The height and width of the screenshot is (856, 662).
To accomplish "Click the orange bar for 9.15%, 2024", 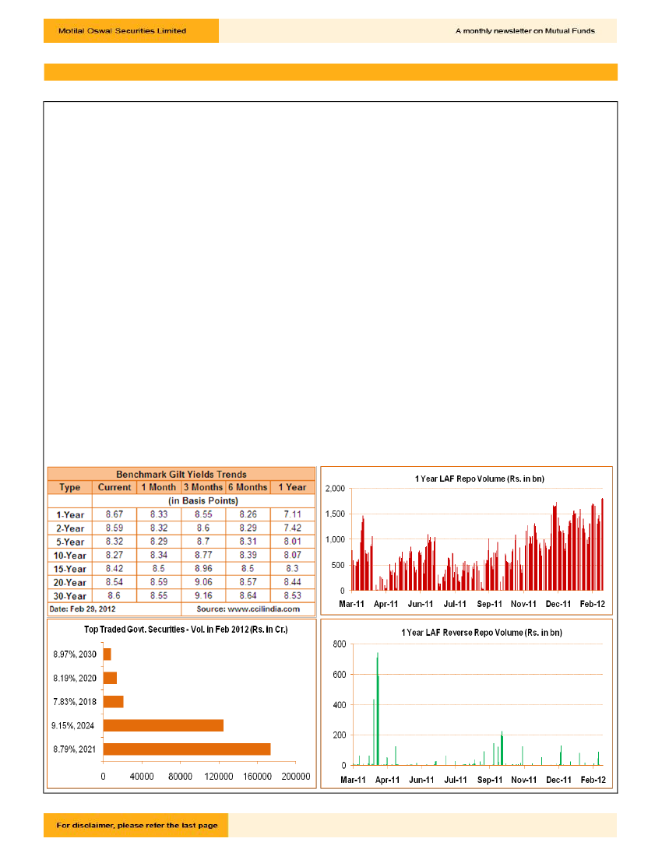I will (x=163, y=725).
